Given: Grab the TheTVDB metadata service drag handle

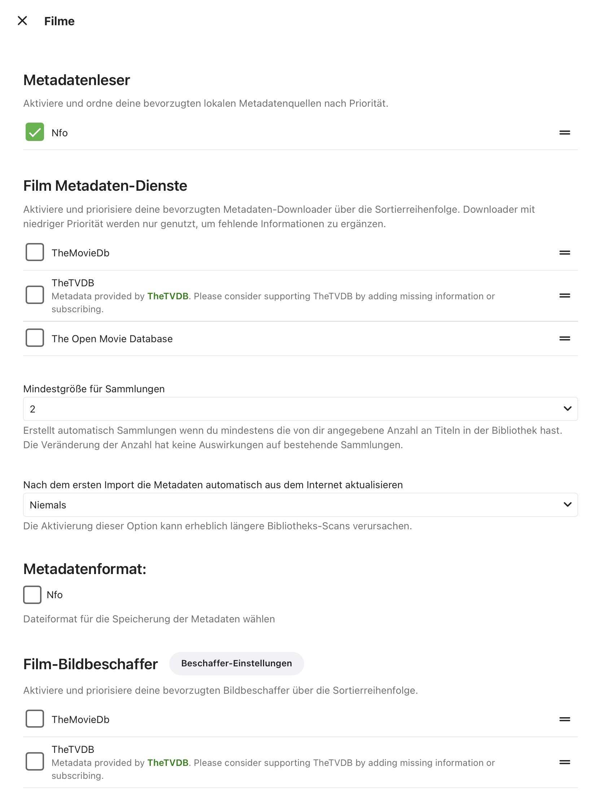Looking at the screenshot, I should [x=564, y=296].
